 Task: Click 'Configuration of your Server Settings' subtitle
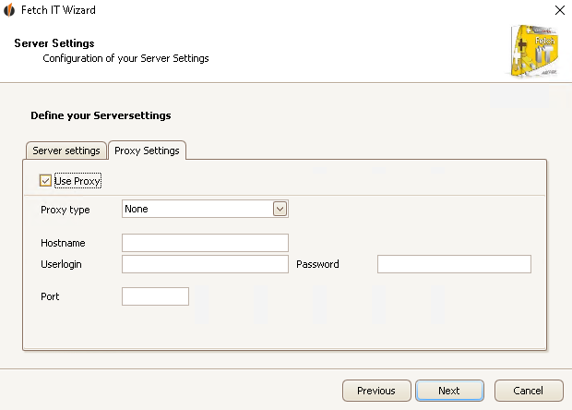click(x=125, y=58)
